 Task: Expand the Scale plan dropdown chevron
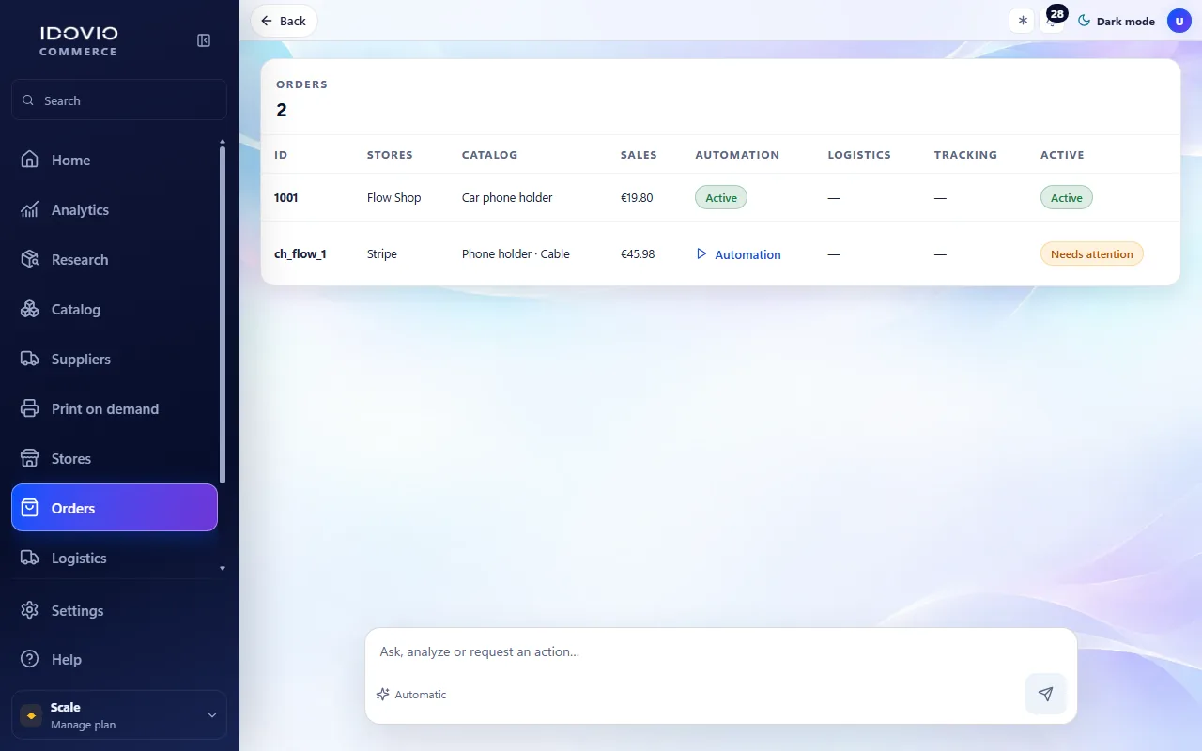[211, 715]
